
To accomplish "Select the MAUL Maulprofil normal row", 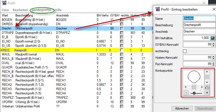I will [27, 54].
